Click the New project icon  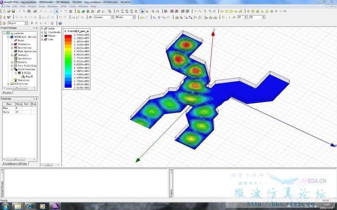pyautogui.click(x=4, y=11)
